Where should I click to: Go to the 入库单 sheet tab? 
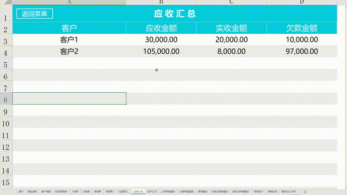click(75, 191)
